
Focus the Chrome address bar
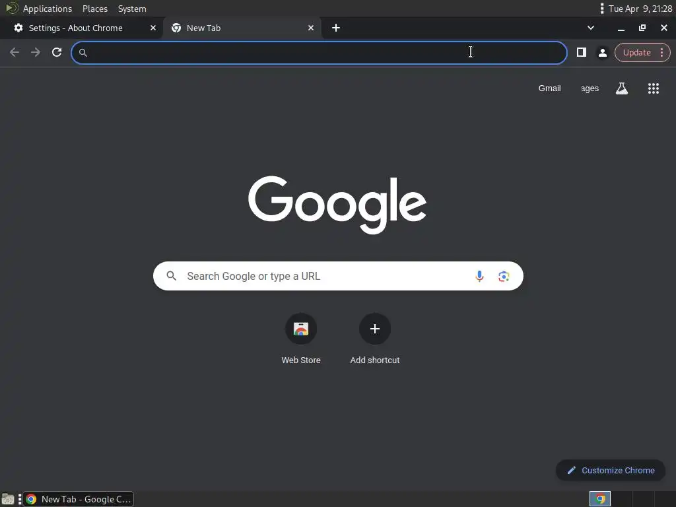[x=319, y=53]
